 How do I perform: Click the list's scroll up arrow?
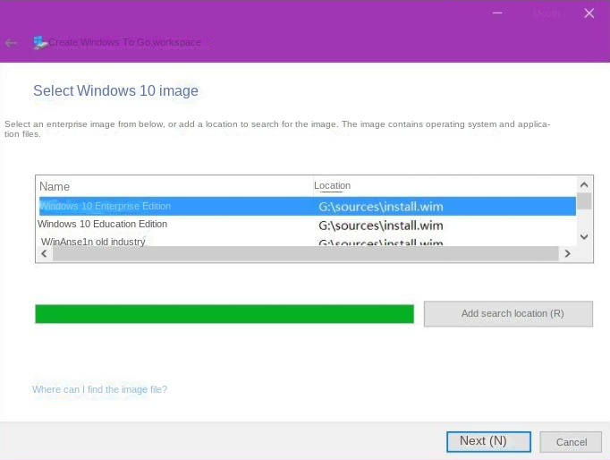[584, 185]
